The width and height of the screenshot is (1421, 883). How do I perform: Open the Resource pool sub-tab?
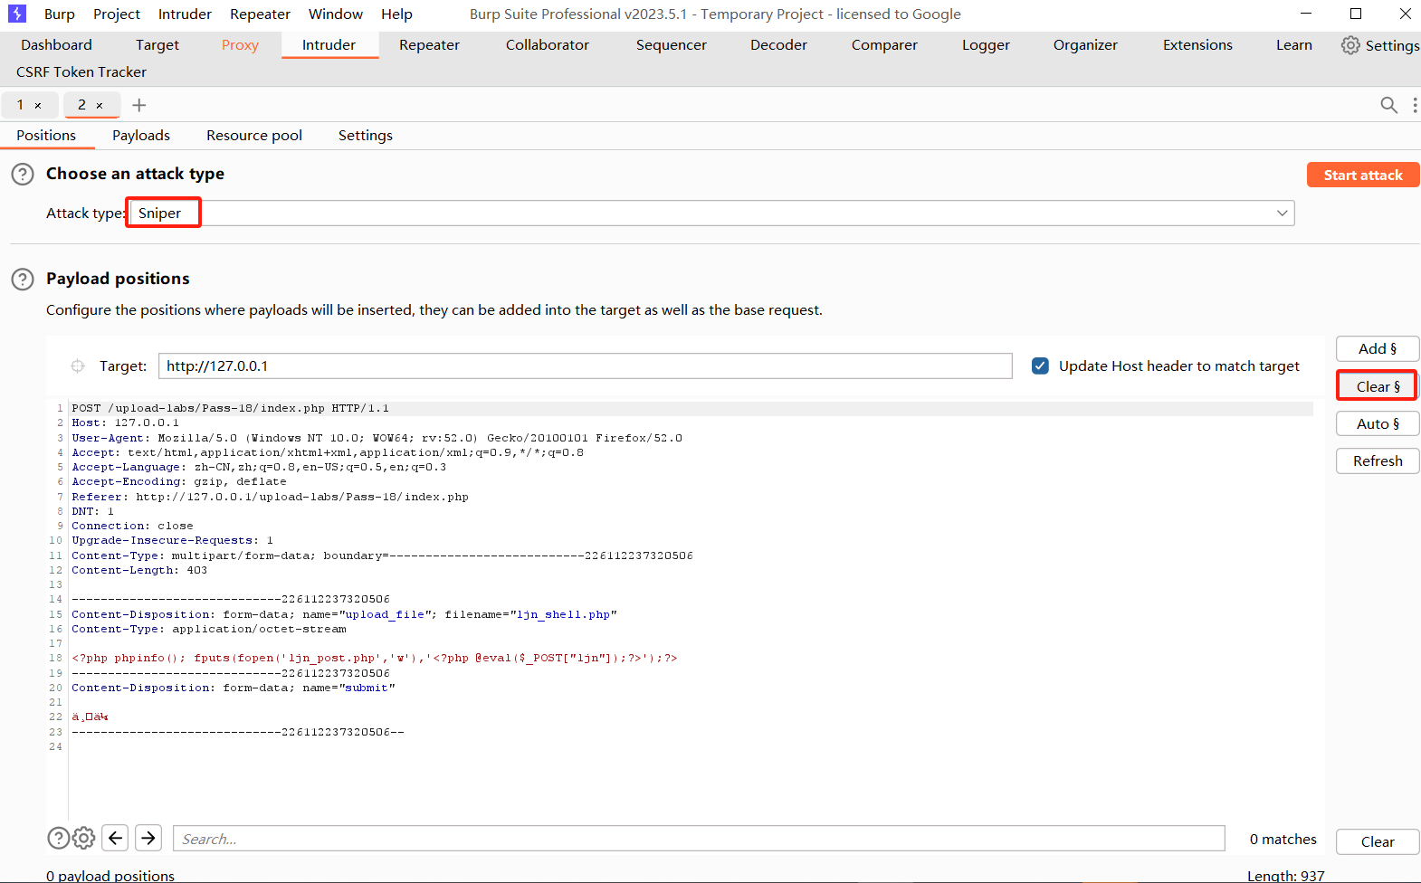254,136
